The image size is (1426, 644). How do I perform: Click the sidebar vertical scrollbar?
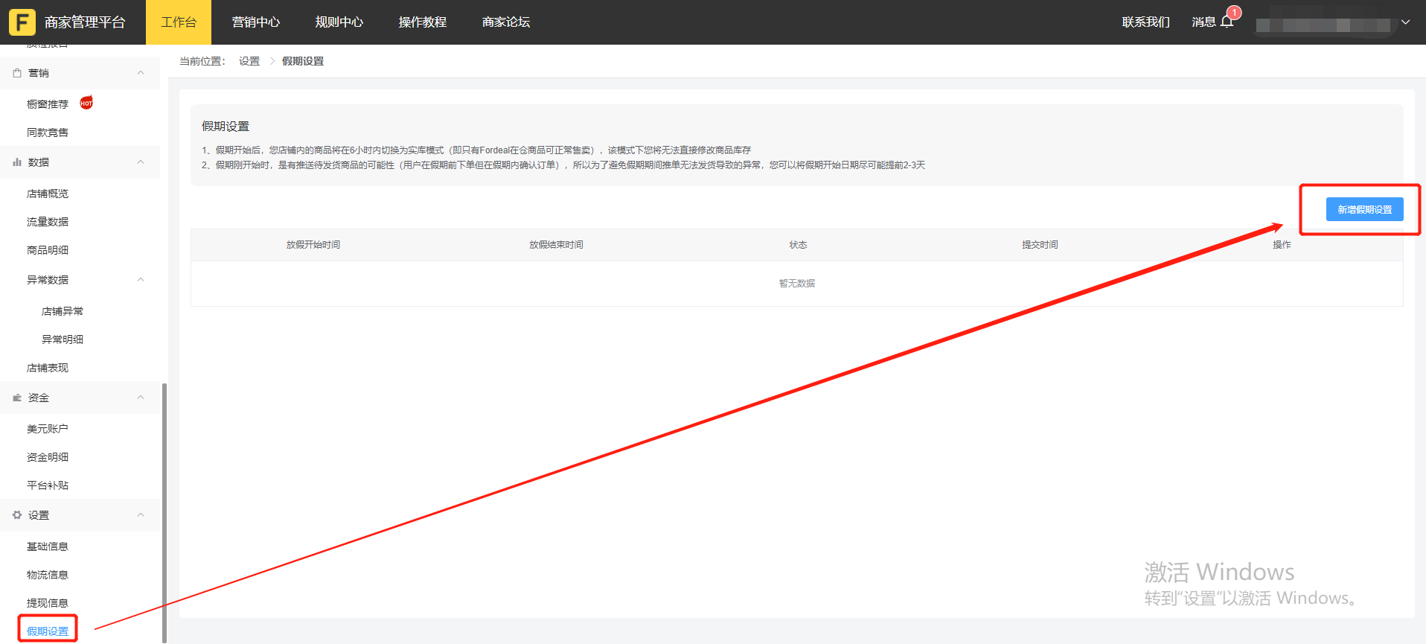(164, 512)
